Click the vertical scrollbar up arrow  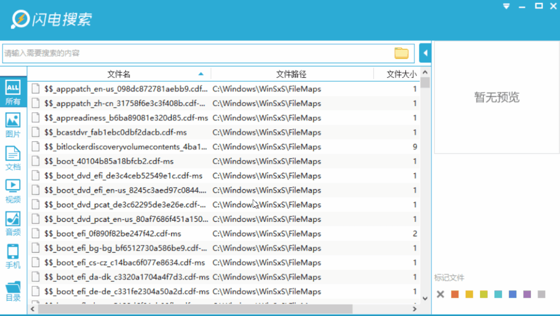(425, 72)
